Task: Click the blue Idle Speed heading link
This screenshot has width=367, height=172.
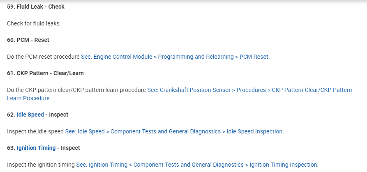Action: (30, 115)
